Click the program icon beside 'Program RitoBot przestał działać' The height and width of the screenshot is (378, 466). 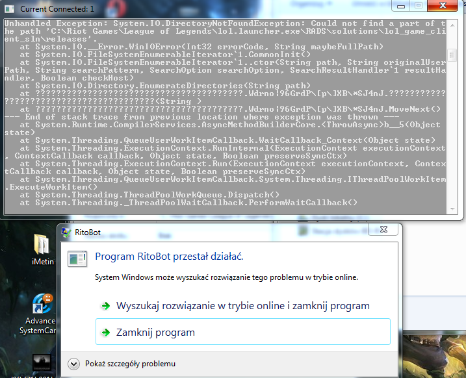pos(77,258)
